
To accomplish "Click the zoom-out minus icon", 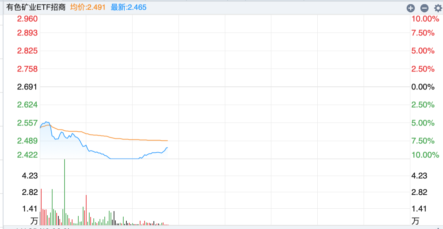I will 424,8.
